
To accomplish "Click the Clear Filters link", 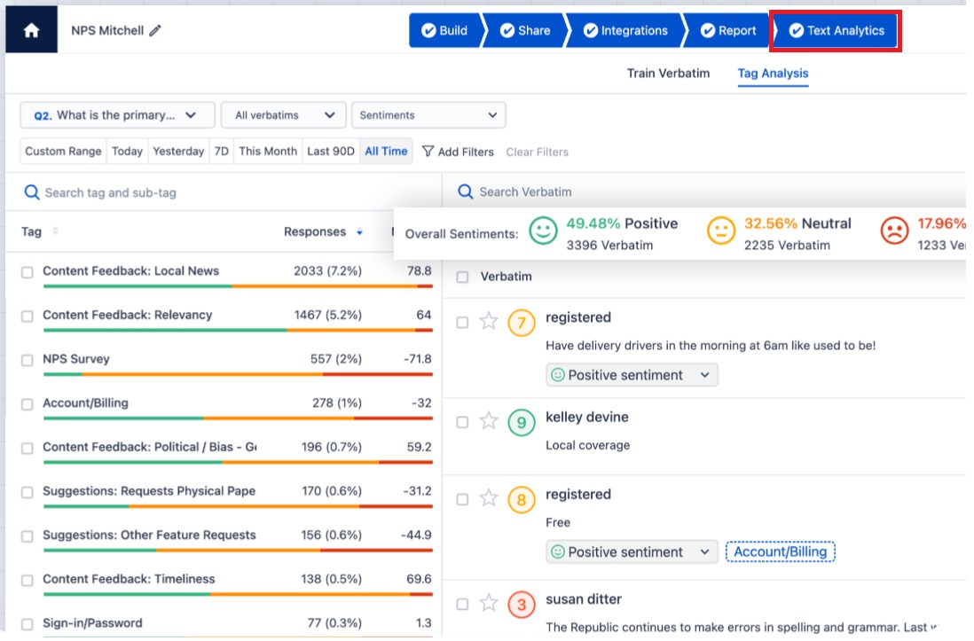I will point(537,152).
